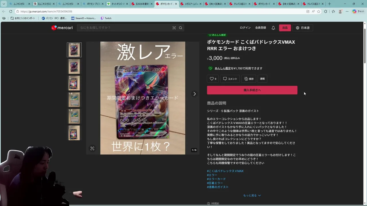Open 日本語 language selector
The image size is (367, 206).
(303, 28)
